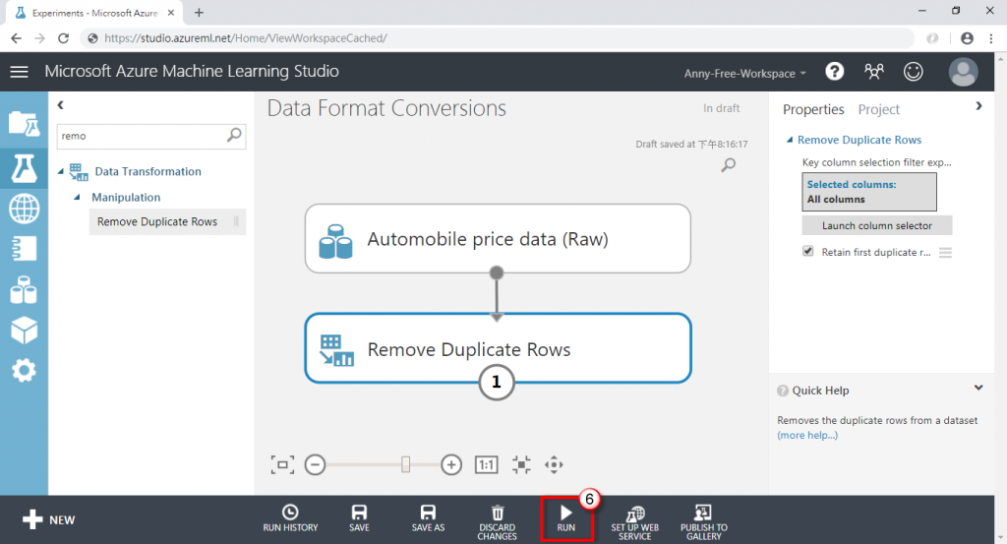Open the hamburger navigation menu
This screenshot has width=1007, height=544.
point(20,71)
